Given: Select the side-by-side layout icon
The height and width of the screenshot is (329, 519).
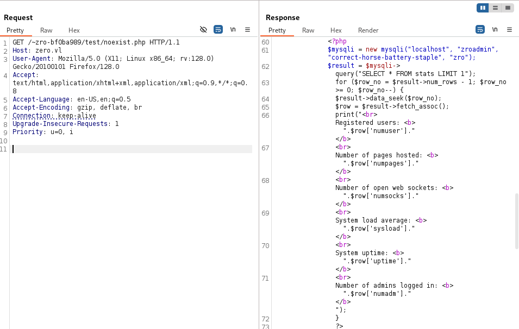Looking at the screenshot, I should [483, 8].
